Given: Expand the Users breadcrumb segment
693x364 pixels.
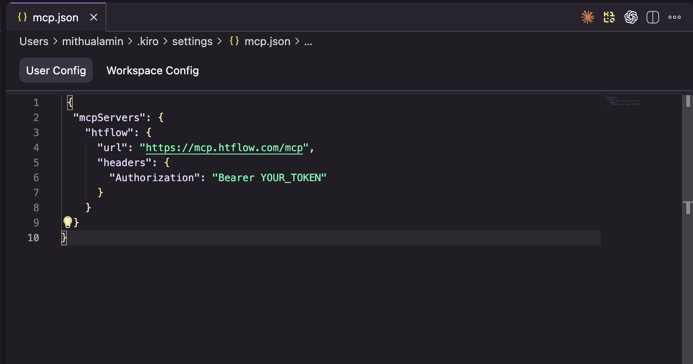Looking at the screenshot, I should pos(34,41).
